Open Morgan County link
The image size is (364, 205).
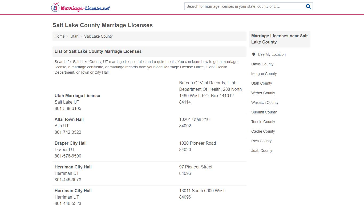[x=264, y=74]
